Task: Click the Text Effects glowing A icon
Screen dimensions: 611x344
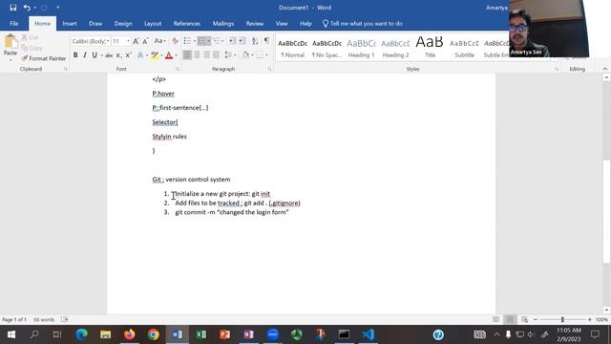Action: pos(140,55)
